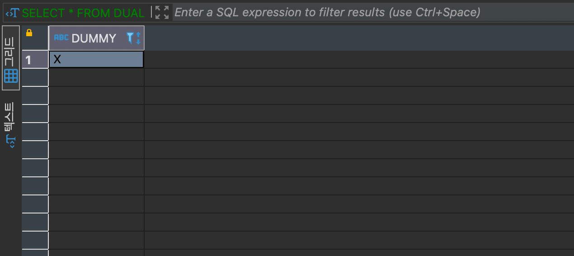Select the DUMMY column header label

click(x=94, y=38)
